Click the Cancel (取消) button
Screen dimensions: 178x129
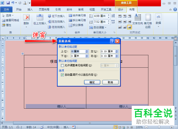(x=110, y=82)
